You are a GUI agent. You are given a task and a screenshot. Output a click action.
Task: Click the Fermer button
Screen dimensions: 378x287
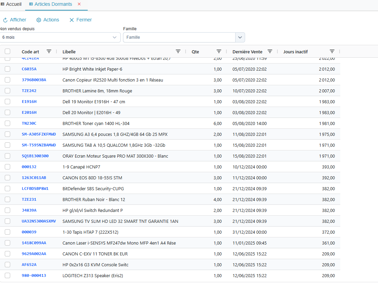[x=81, y=20]
